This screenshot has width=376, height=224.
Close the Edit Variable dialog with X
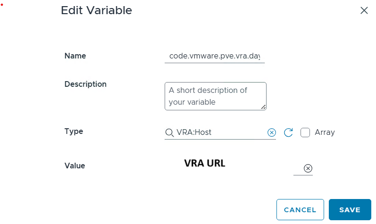click(x=364, y=10)
